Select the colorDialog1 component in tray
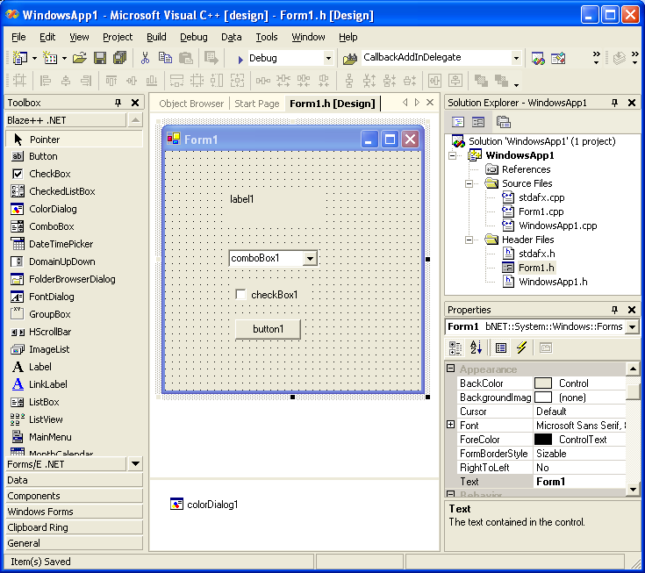This screenshot has width=645, height=573. click(x=204, y=505)
